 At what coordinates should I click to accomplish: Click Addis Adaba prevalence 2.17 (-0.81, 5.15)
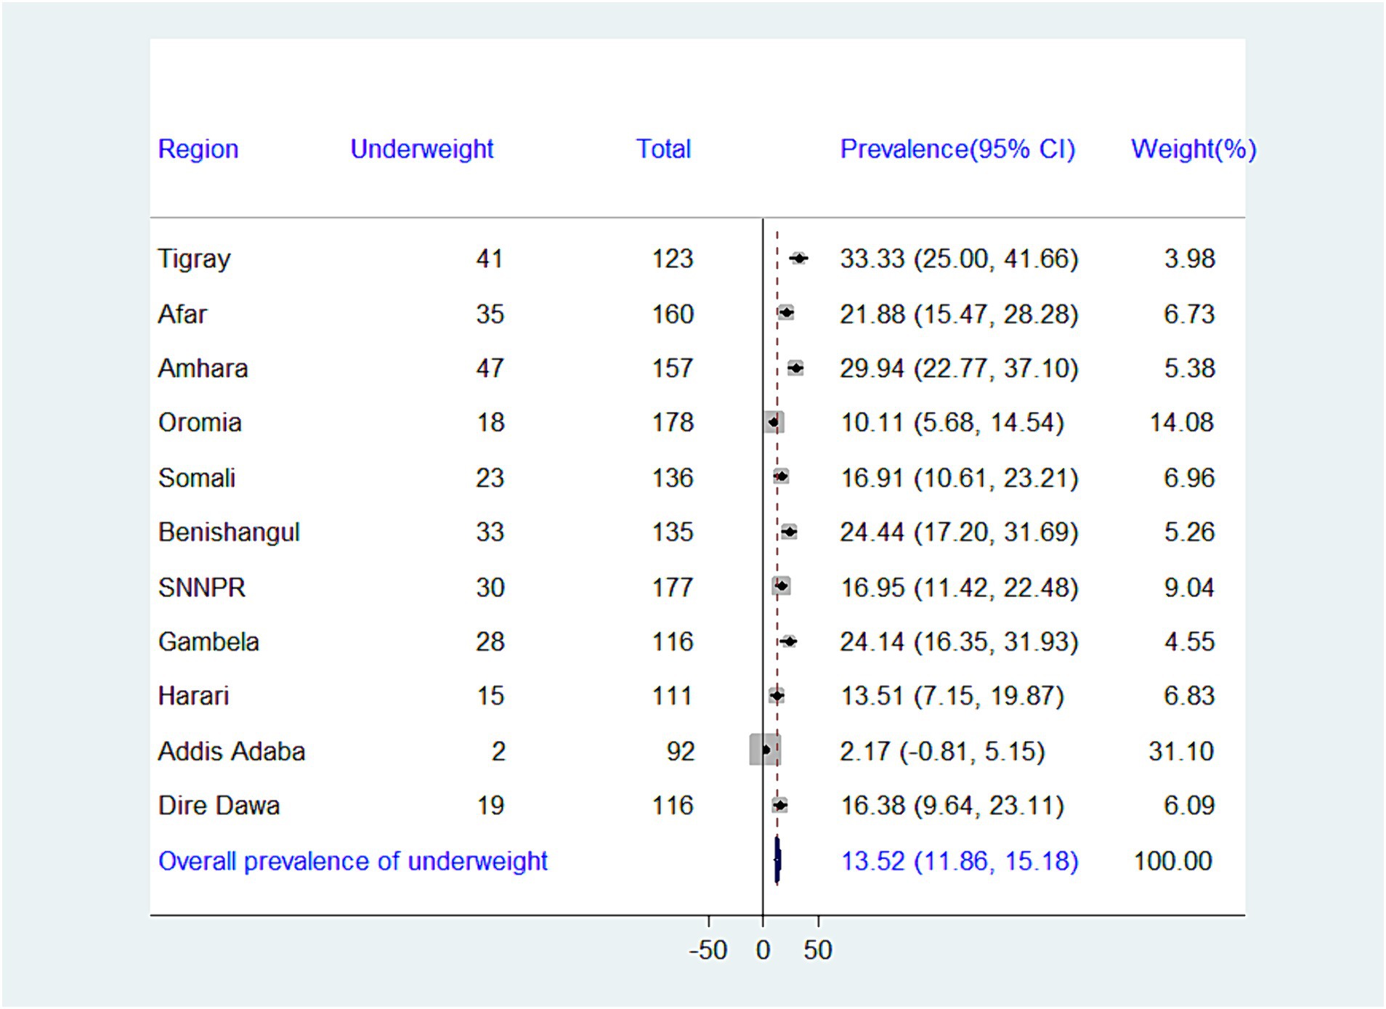coord(942,751)
